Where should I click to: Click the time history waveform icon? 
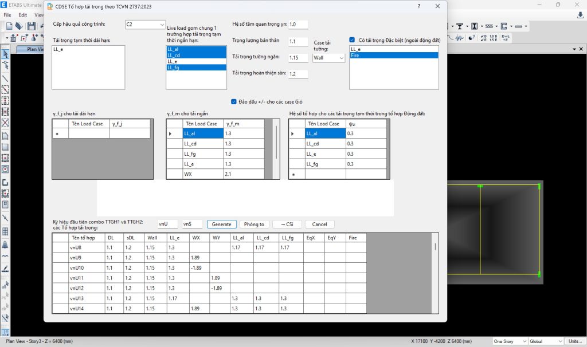click(x=459, y=38)
